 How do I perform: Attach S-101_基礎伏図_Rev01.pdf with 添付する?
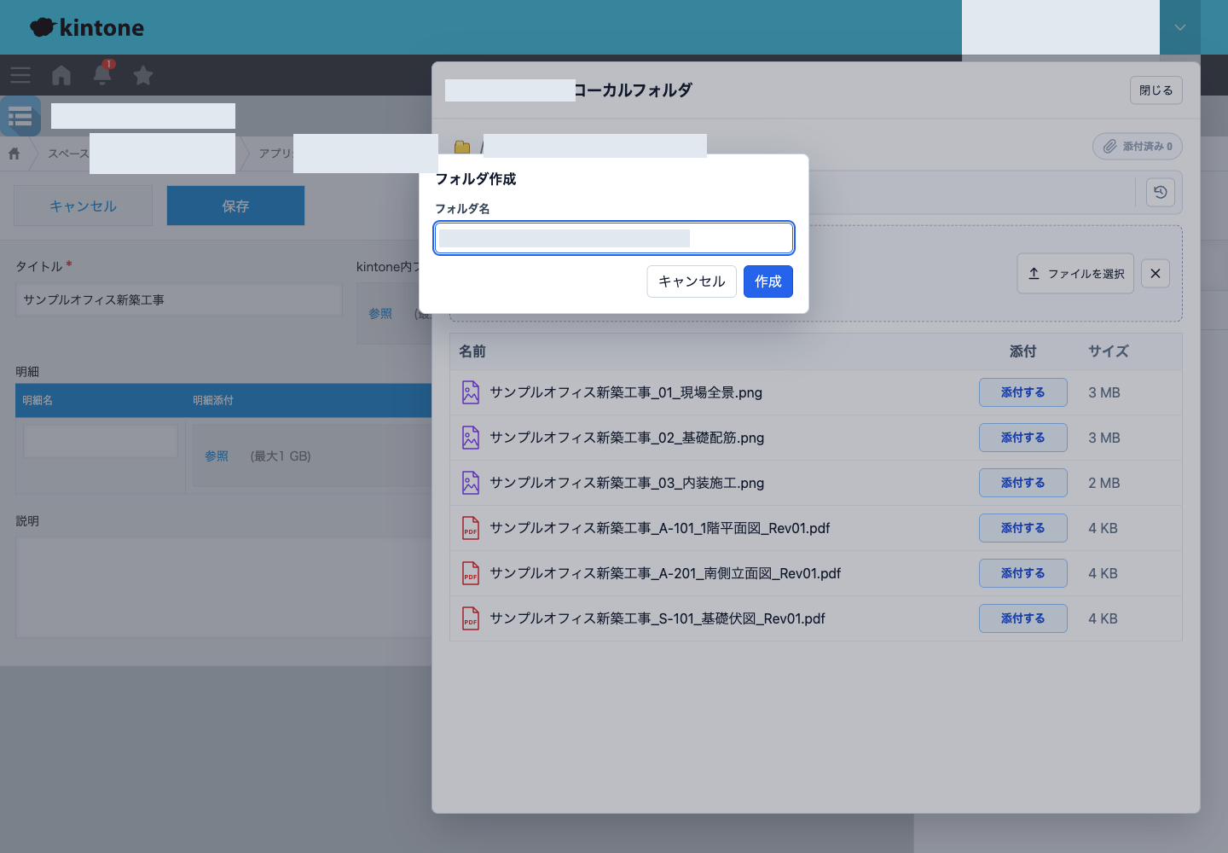click(1023, 618)
